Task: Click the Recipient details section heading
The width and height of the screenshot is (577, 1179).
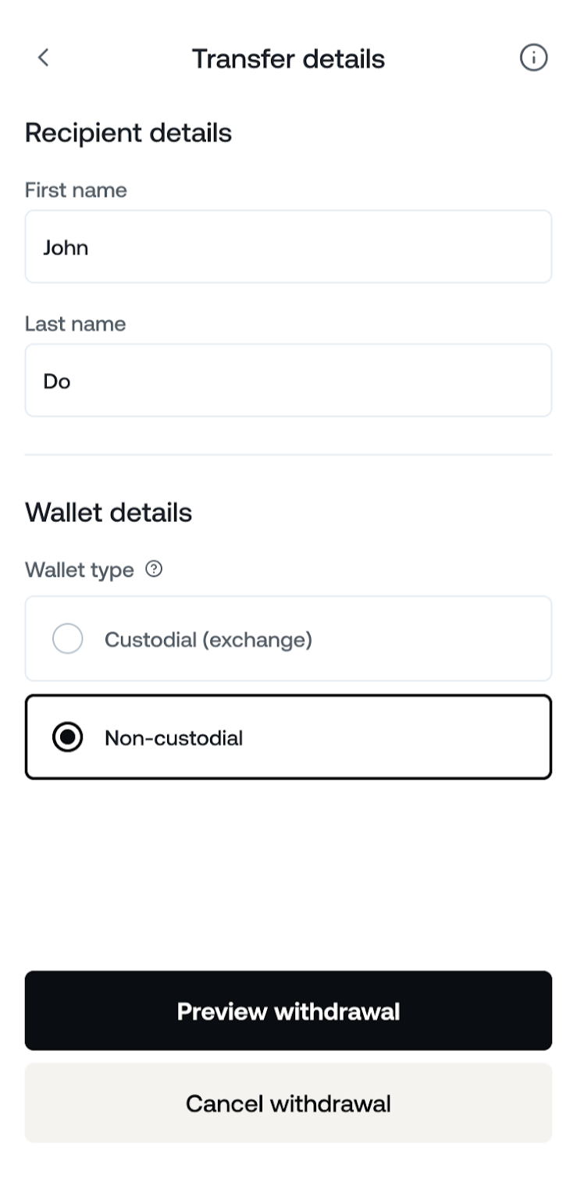Action: point(128,133)
